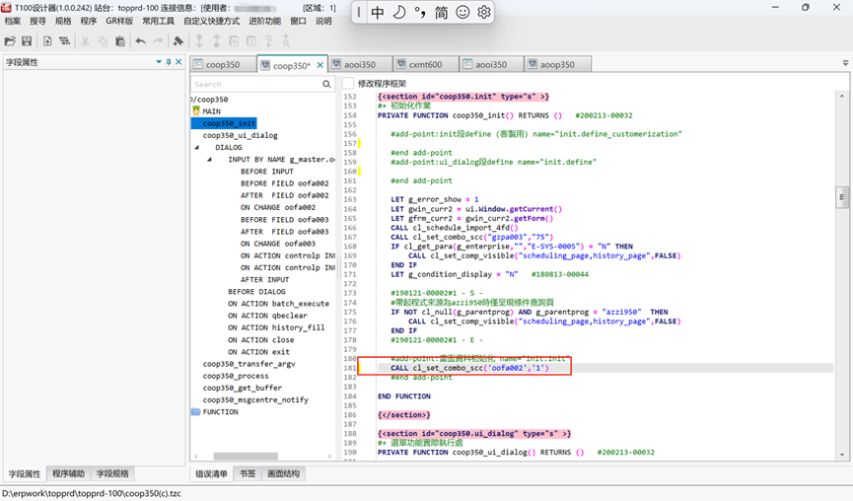Image resolution: width=853 pixels, height=501 pixels.
Task: Click the greyed search-upload toolbar icon
Action: click(x=286, y=41)
